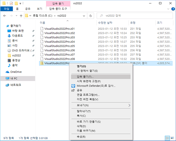
Task: Select file VisualStudio2022Pro.z04
Action: point(60,42)
